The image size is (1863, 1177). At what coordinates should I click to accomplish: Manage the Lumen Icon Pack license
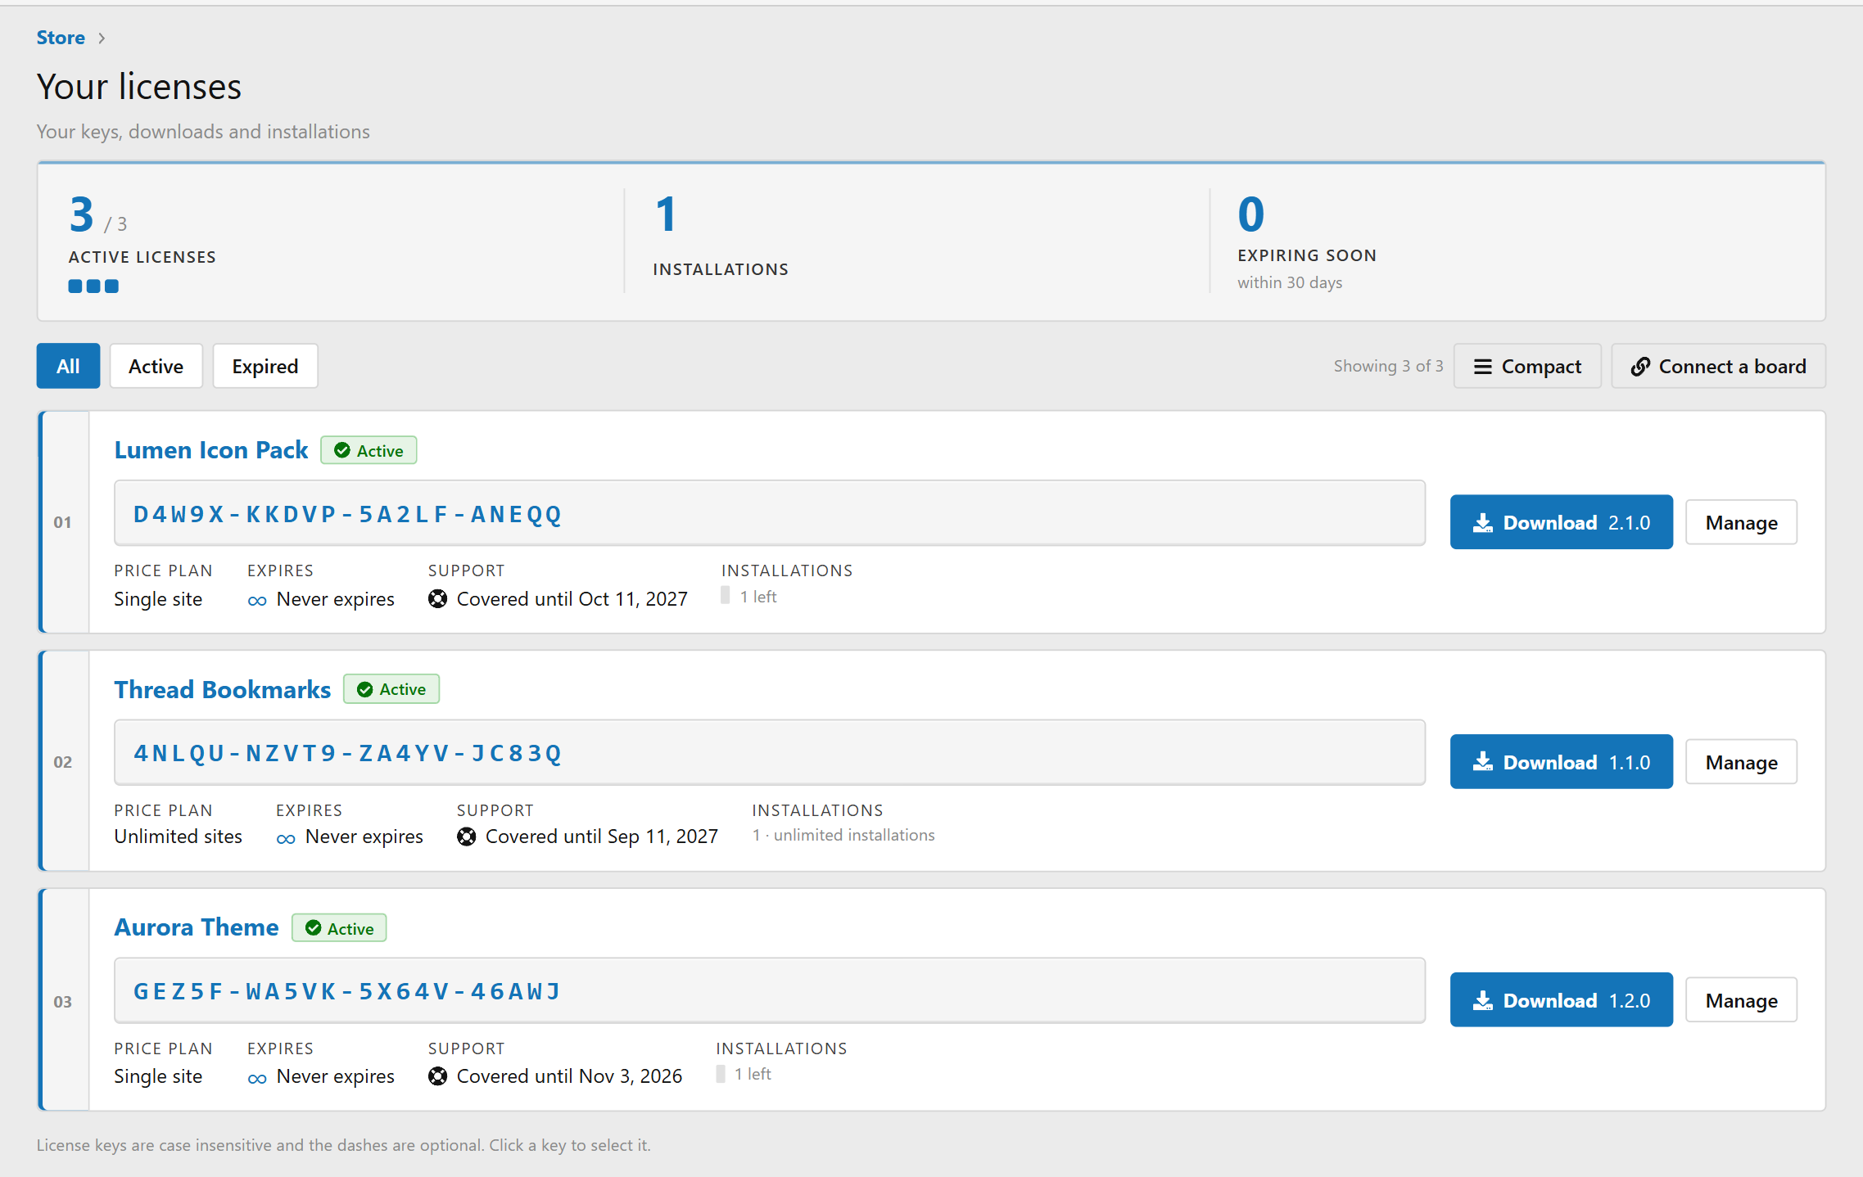pos(1741,522)
